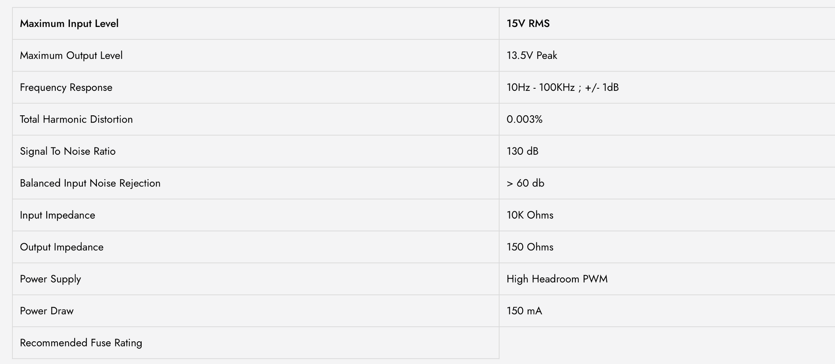The image size is (835, 364).
Task: Select the High Headroom PWM value
Action: [x=557, y=279]
